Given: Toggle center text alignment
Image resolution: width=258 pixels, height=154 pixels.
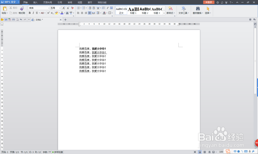Looking at the screenshot, I should [82, 13].
